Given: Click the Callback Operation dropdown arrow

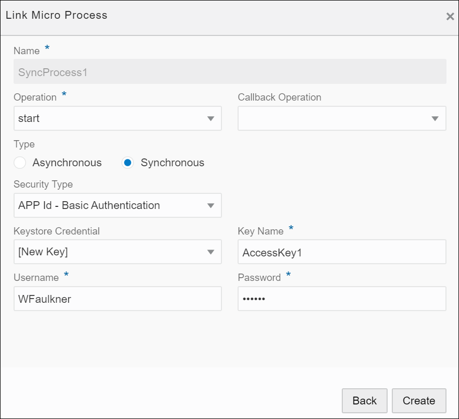Looking at the screenshot, I should [436, 118].
